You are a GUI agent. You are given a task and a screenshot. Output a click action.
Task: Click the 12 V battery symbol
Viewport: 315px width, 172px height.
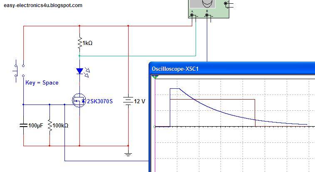click(128, 101)
